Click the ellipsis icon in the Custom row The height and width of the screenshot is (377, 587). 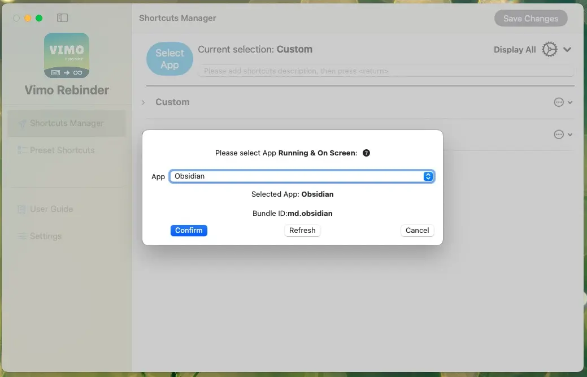[x=559, y=102]
